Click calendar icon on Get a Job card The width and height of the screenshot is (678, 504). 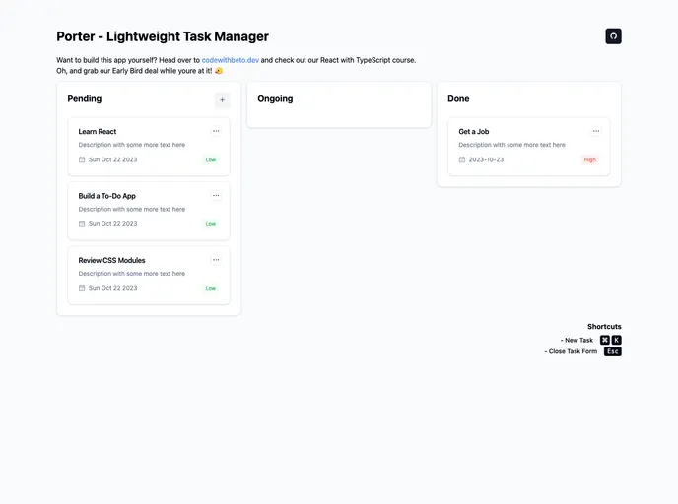coord(462,159)
